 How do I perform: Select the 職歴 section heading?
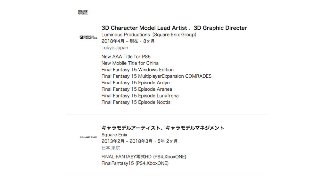click(x=83, y=12)
